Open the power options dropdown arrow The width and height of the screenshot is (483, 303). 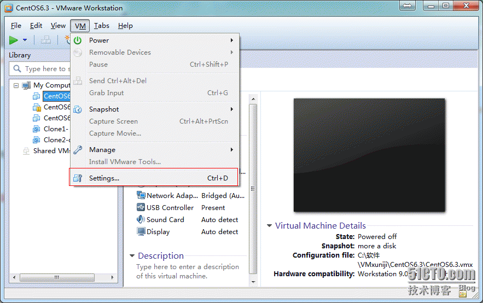pyautogui.click(x=25, y=40)
